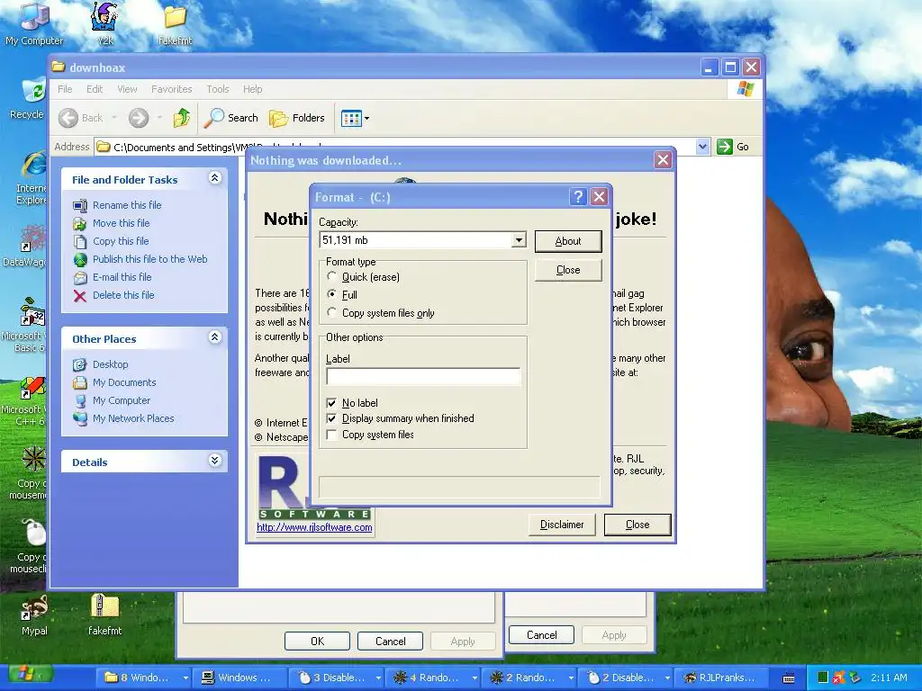Open the Help menu
Screen dimensions: 922x691
[x=252, y=89]
